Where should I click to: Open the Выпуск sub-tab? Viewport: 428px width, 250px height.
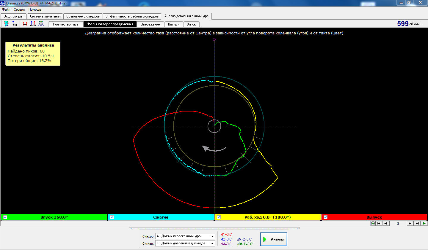click(174, 24)
